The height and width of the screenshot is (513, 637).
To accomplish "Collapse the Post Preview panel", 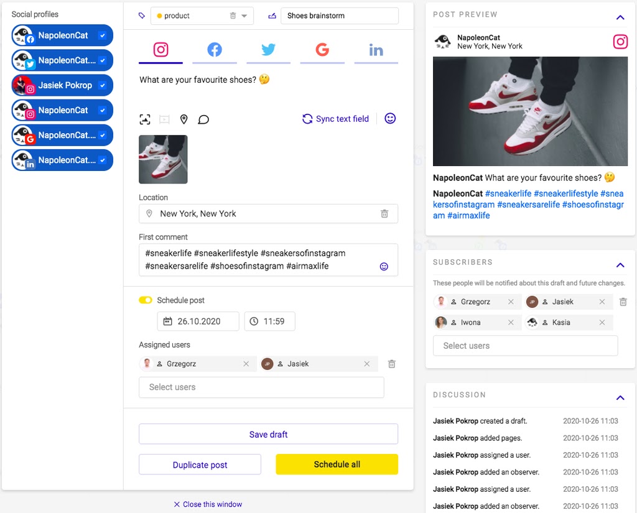I will [x=620, y=17].
